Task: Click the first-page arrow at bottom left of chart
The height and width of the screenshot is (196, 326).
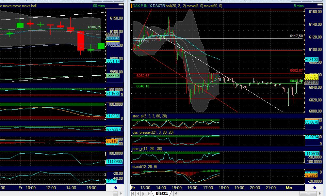Action: click(133, 193)
